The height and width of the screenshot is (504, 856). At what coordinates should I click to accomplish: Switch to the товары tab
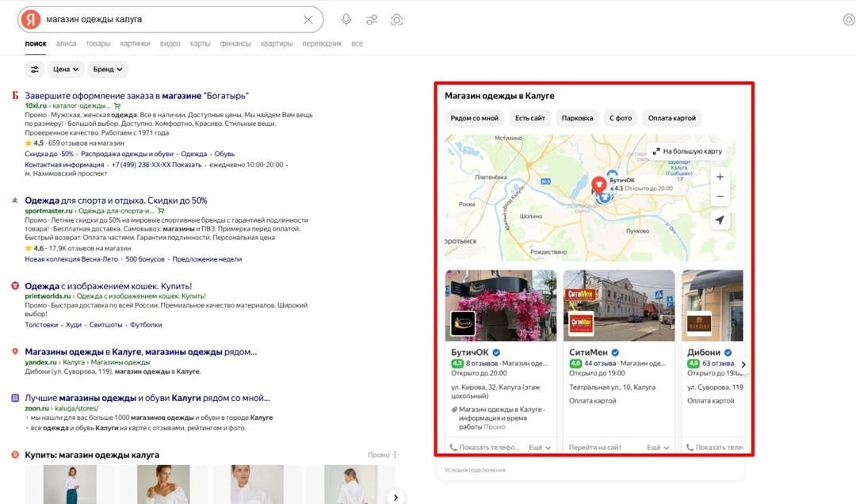[x=97, y=44]
